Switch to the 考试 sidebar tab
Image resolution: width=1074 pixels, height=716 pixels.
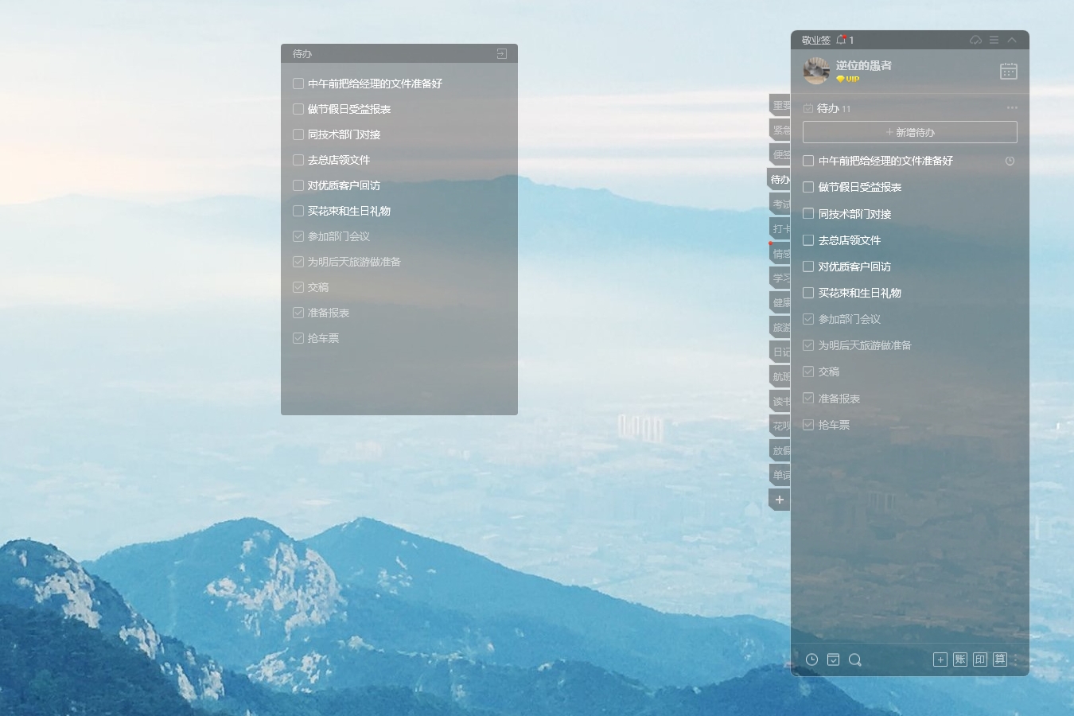point(780,204)
